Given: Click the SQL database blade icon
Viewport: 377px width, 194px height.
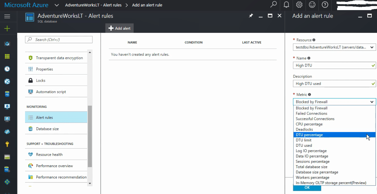Looking at the screenshot, I should 30,17.
